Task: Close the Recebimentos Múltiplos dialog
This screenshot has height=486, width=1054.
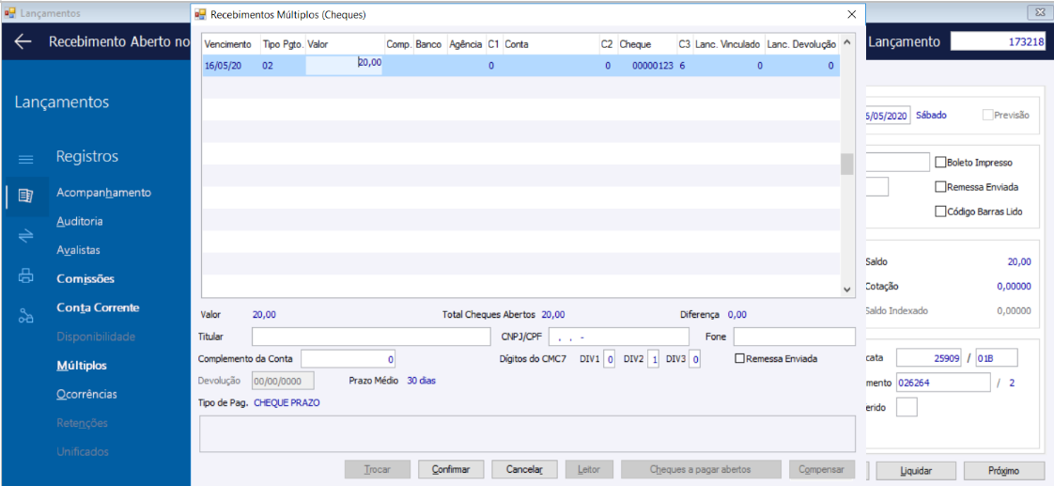Action: click(x=851, y=13)
